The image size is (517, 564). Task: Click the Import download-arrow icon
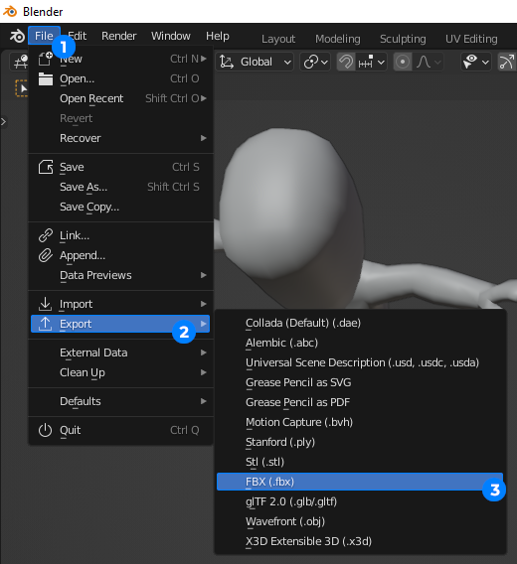click(45, 304)
